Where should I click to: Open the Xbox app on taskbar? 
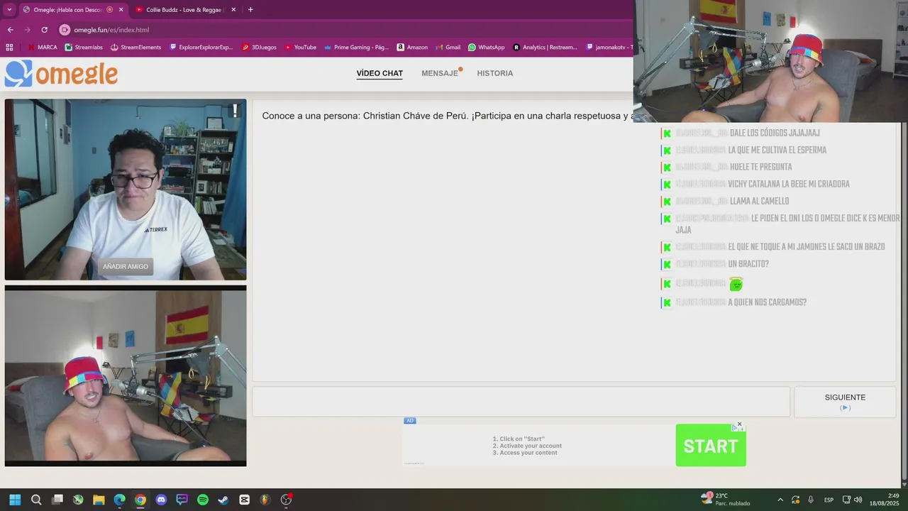pos(78,500)
